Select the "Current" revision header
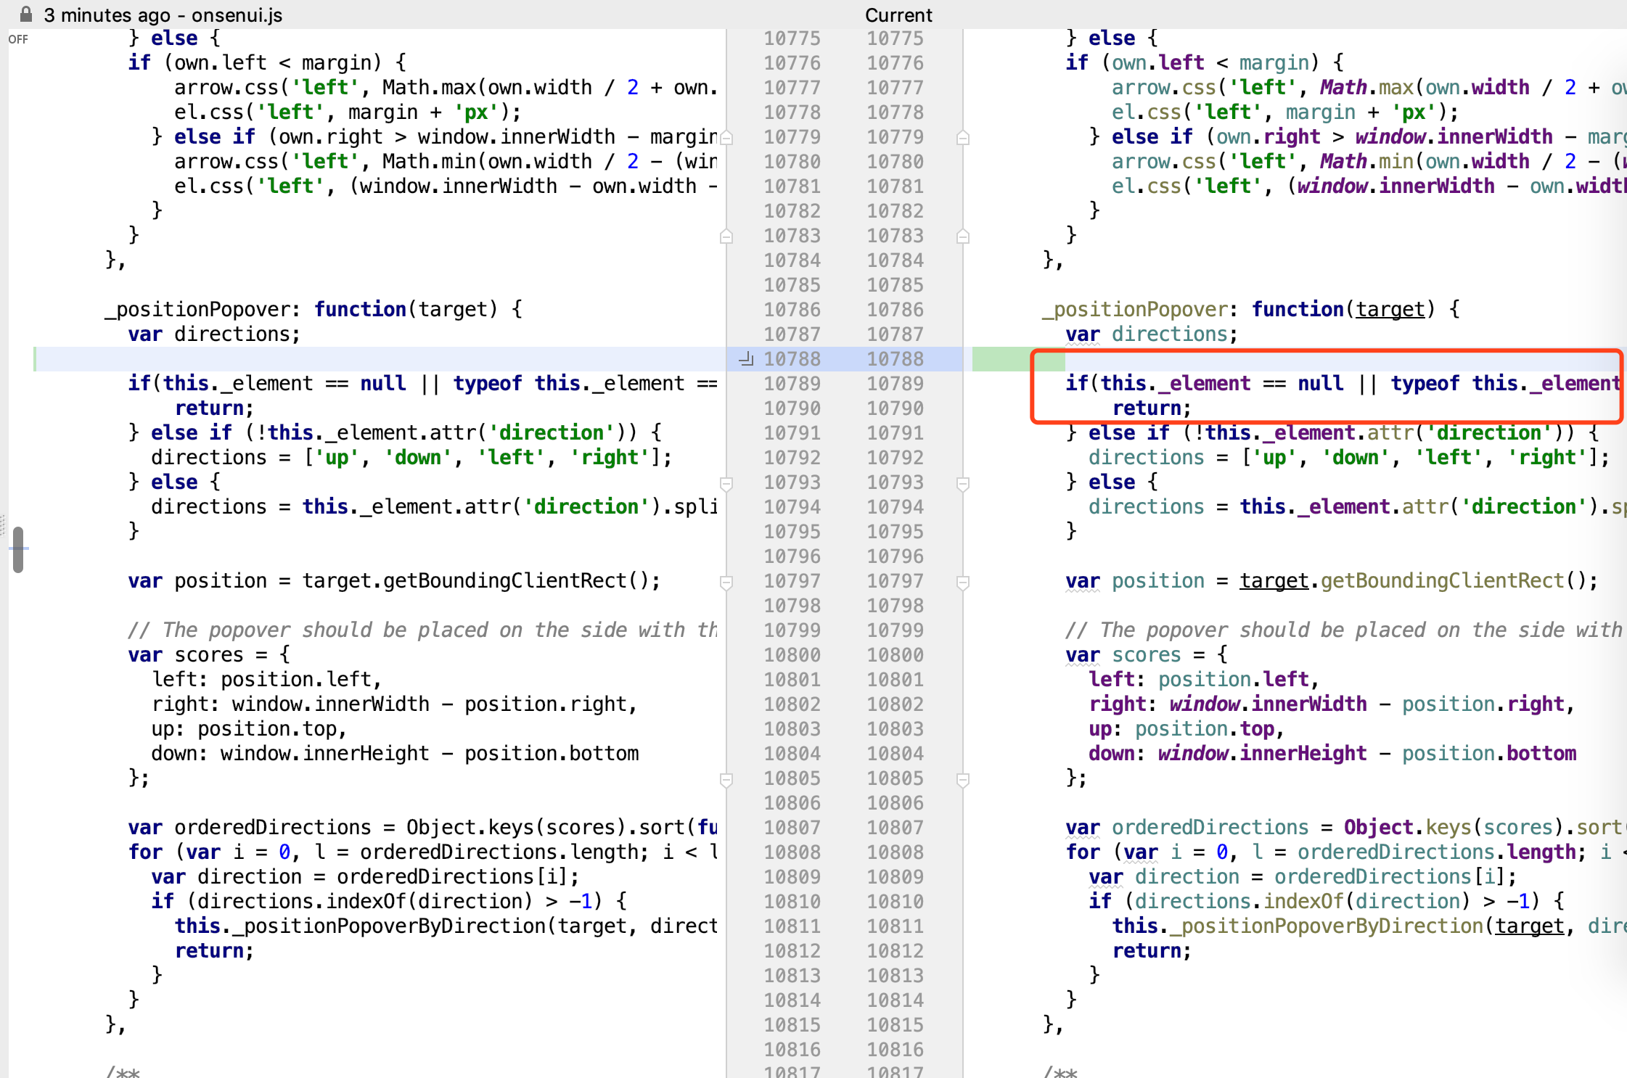This screenshot has height=1078, width=1627. (x=898, y=15)
